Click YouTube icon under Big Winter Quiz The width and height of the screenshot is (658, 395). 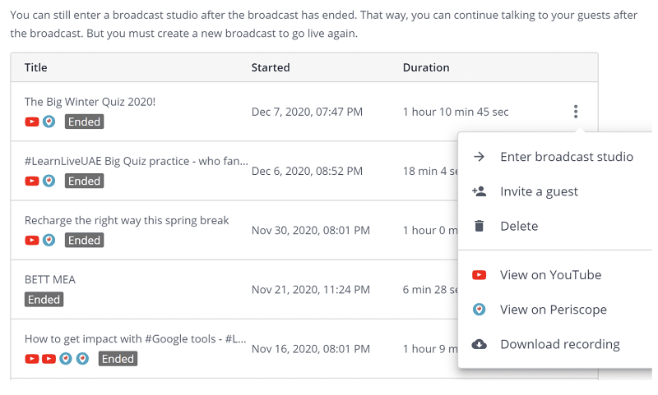pos(32,122)
